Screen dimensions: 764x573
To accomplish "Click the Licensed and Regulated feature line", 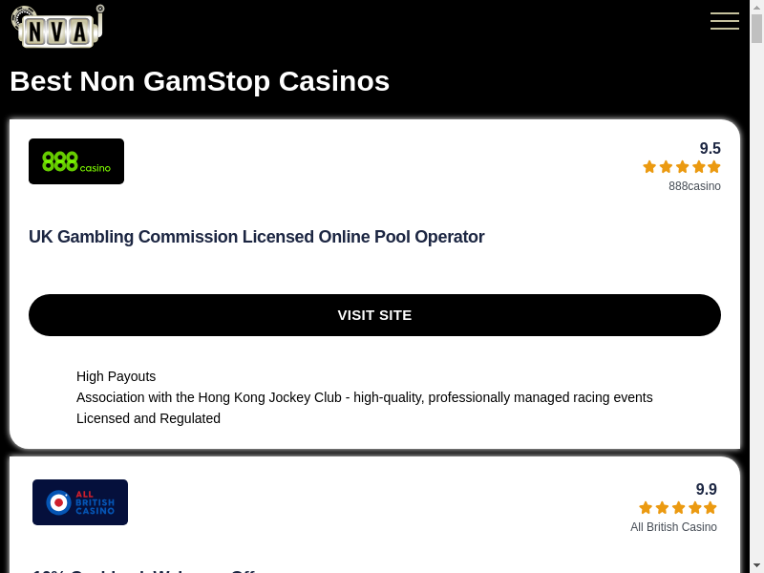I will pos(148,418).
